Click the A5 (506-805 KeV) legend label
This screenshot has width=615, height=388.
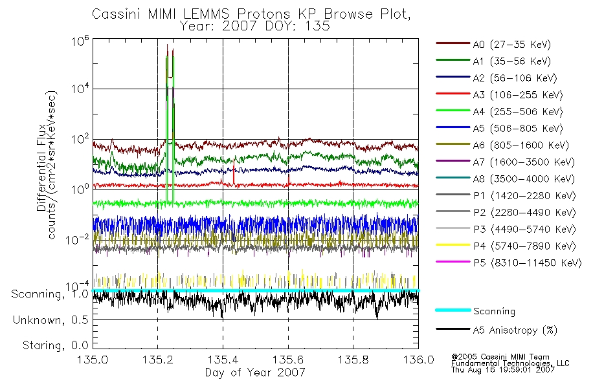pos(518,129)
